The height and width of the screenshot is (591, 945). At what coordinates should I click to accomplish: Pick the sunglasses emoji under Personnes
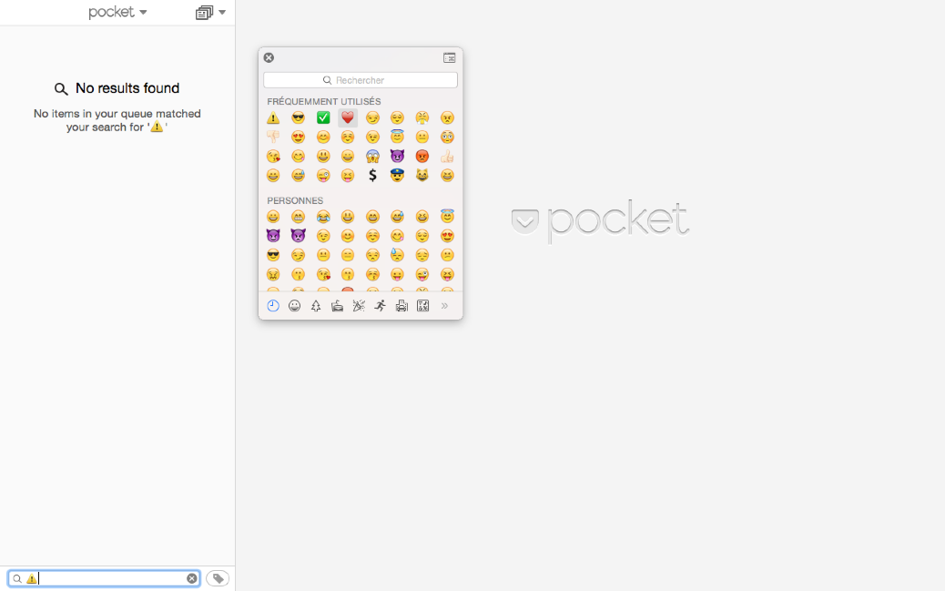tap(273, 255)
